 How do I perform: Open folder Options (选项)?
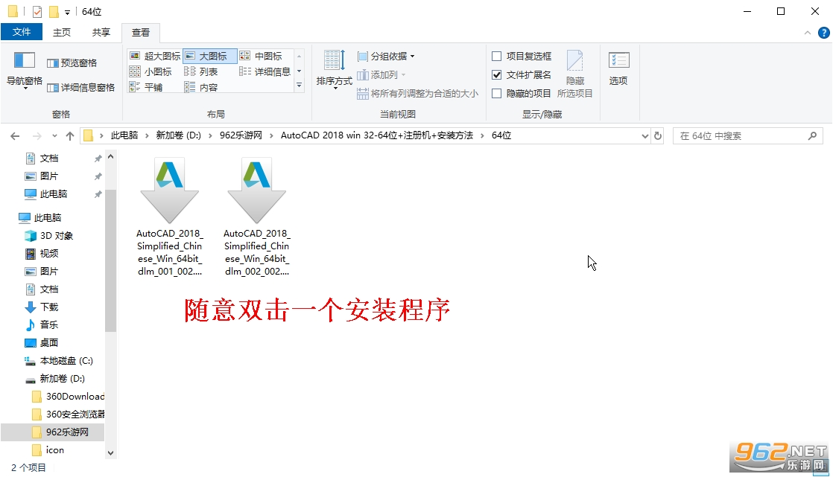coord(618,68)
